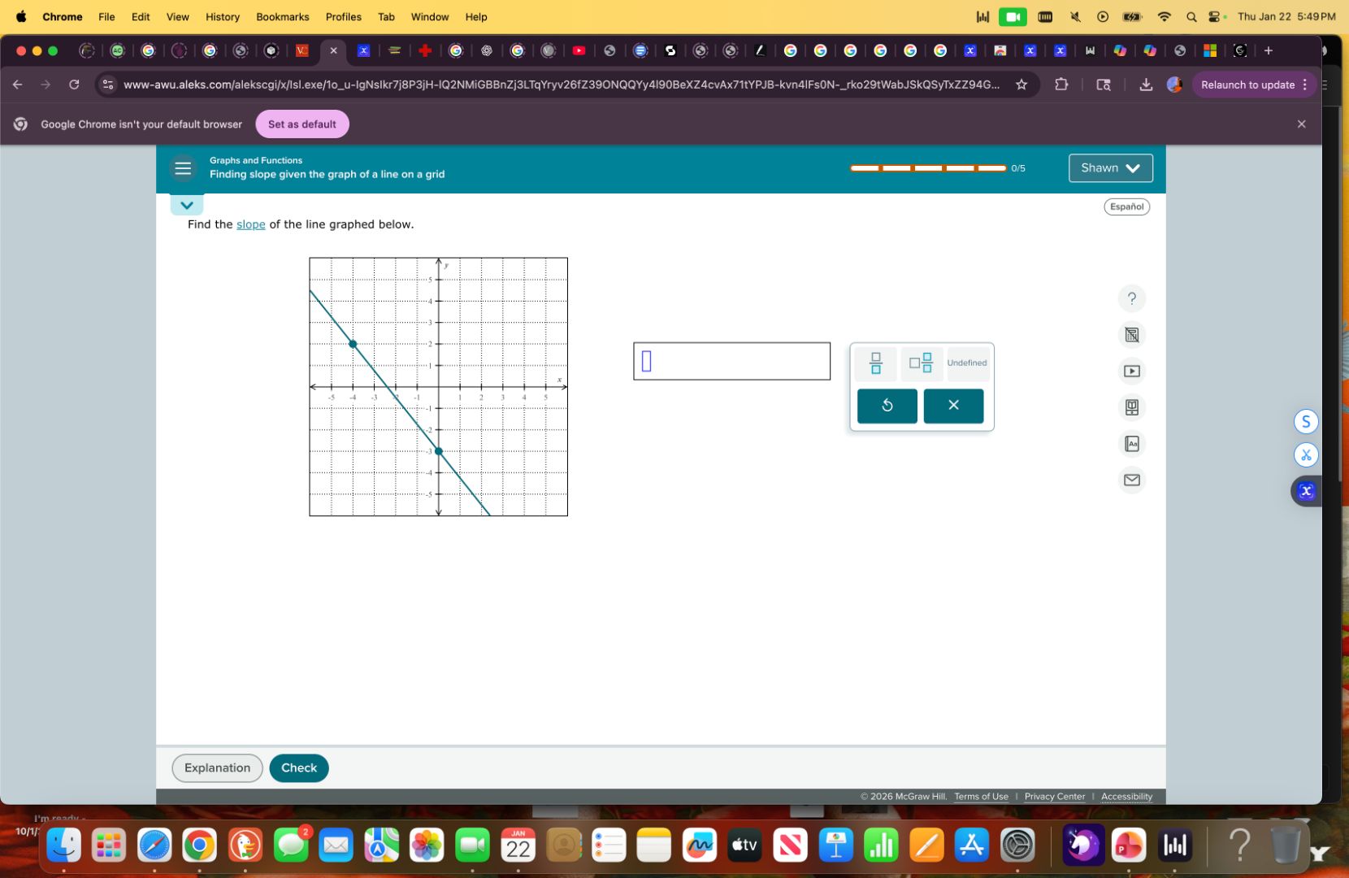The height and width of the screenshot is (878, 1349).
Task: Open the Shawn account dropdown
Action: pyautogui.click(x=1109, y=167)
